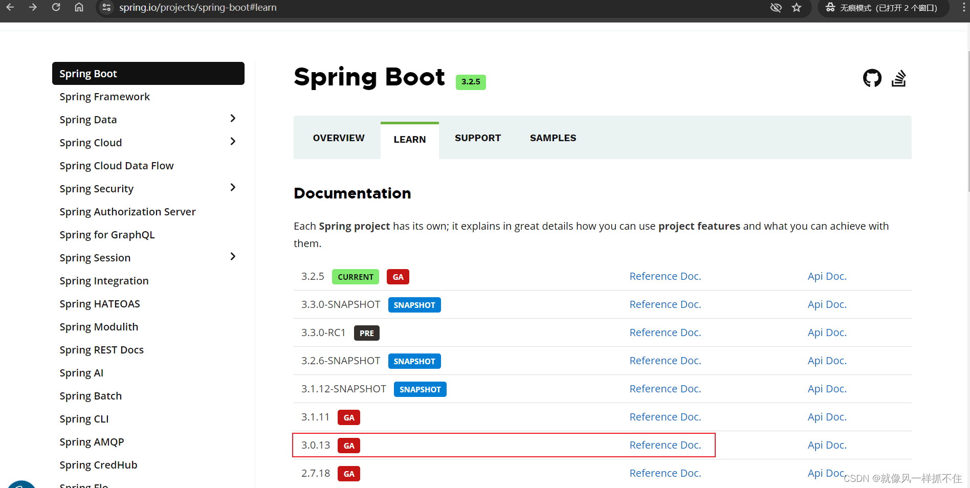Open Api Doc. for version 3.2.5
This screenshot has height=488, width=970.
pyautogui.click(x=827, y=276)
